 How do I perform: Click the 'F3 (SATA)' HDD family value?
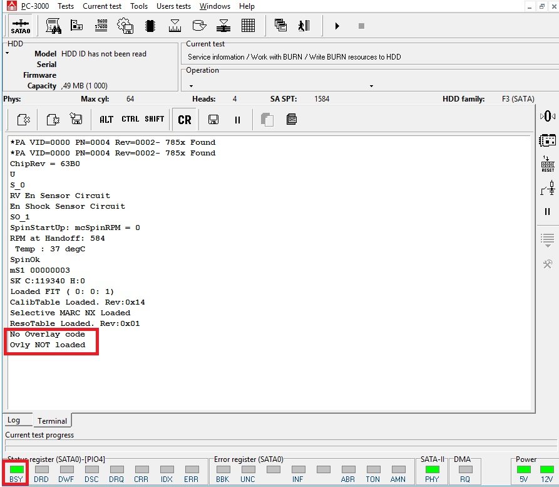(518, 99)
